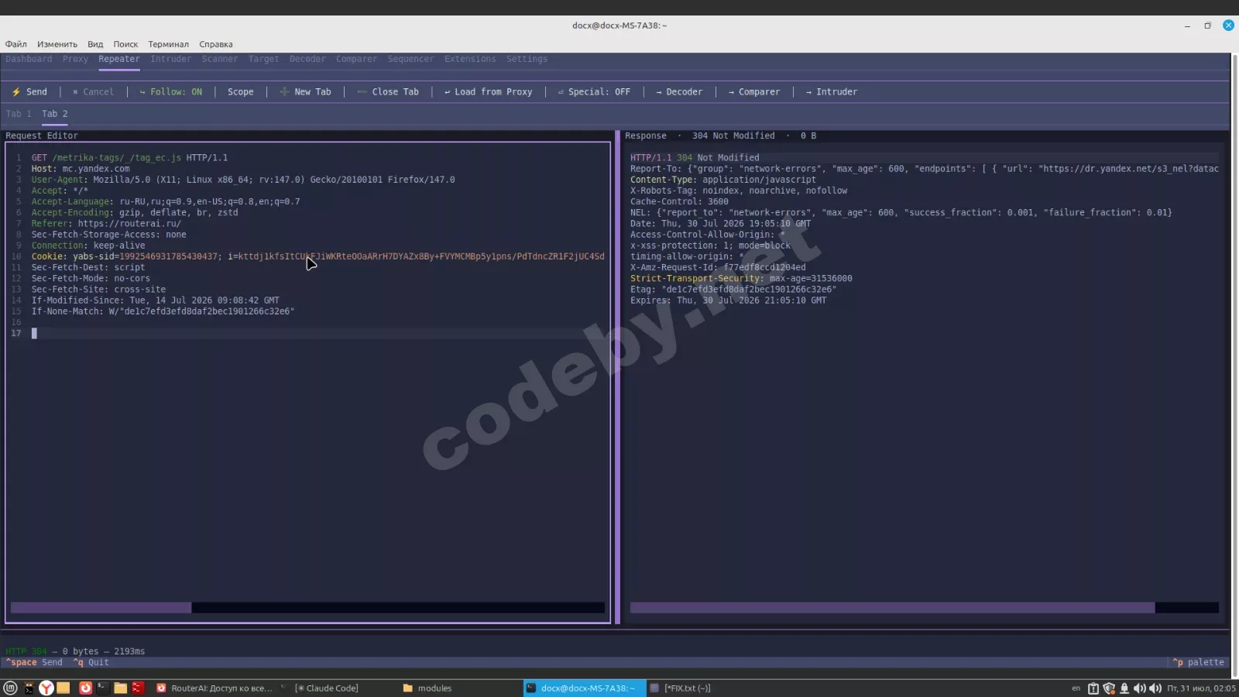Select repeater Tab 1
1239x697 pixels.
[x=19, y=114]
